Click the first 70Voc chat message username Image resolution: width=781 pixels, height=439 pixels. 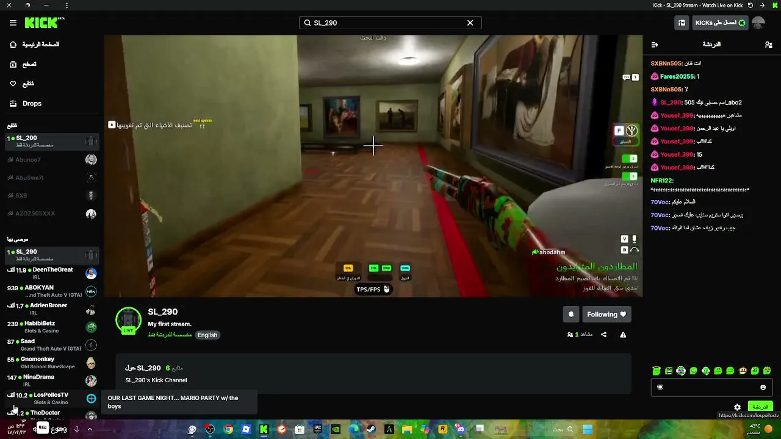click(660, 202)
